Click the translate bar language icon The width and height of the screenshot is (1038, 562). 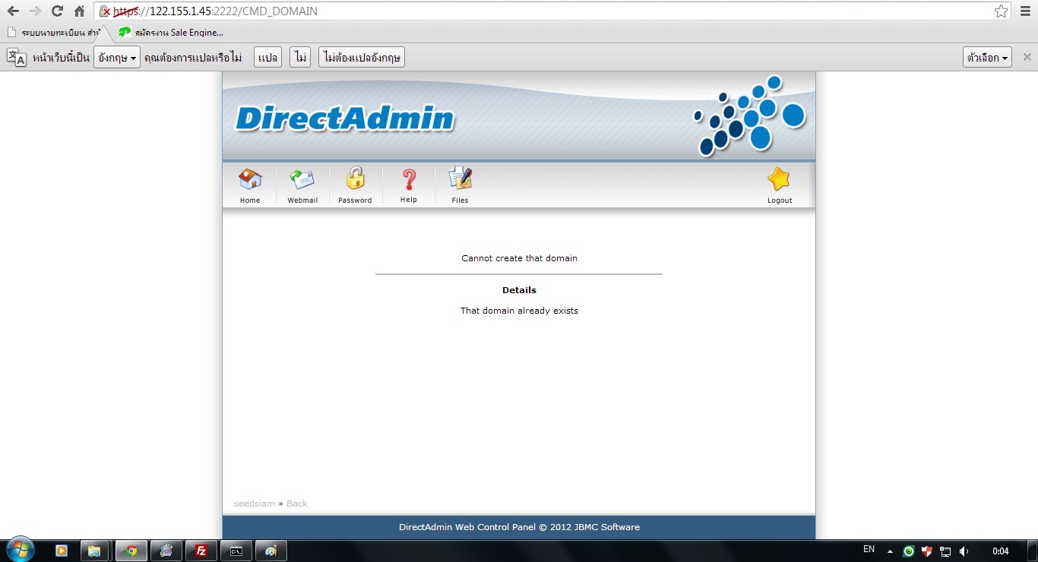(x=17, y=57)
